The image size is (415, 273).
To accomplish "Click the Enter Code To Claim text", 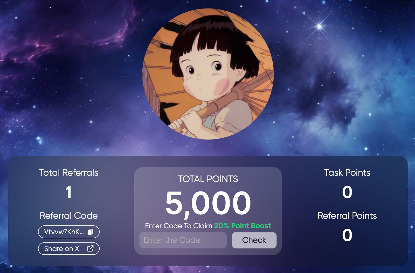I will tap(179, 226).
